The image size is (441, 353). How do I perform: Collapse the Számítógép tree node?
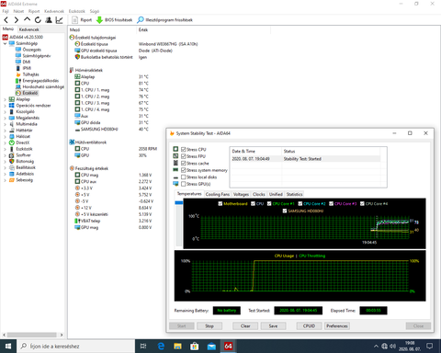[x=5, y=43]
